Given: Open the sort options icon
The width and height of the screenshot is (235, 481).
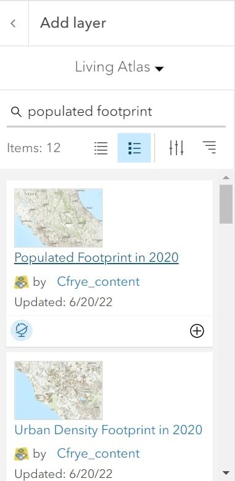Looking at the screenshot, I should (209, 147).
